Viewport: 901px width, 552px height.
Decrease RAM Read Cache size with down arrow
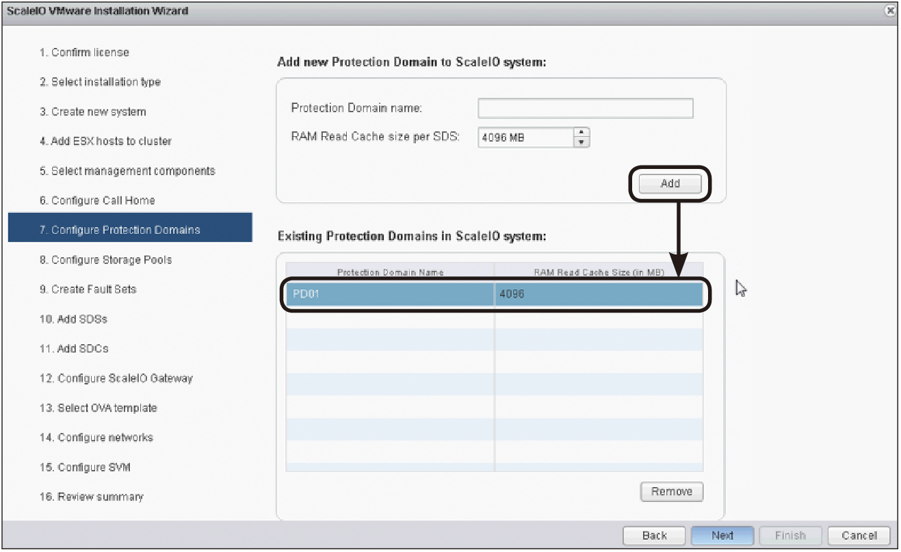(x=582, y=142)
